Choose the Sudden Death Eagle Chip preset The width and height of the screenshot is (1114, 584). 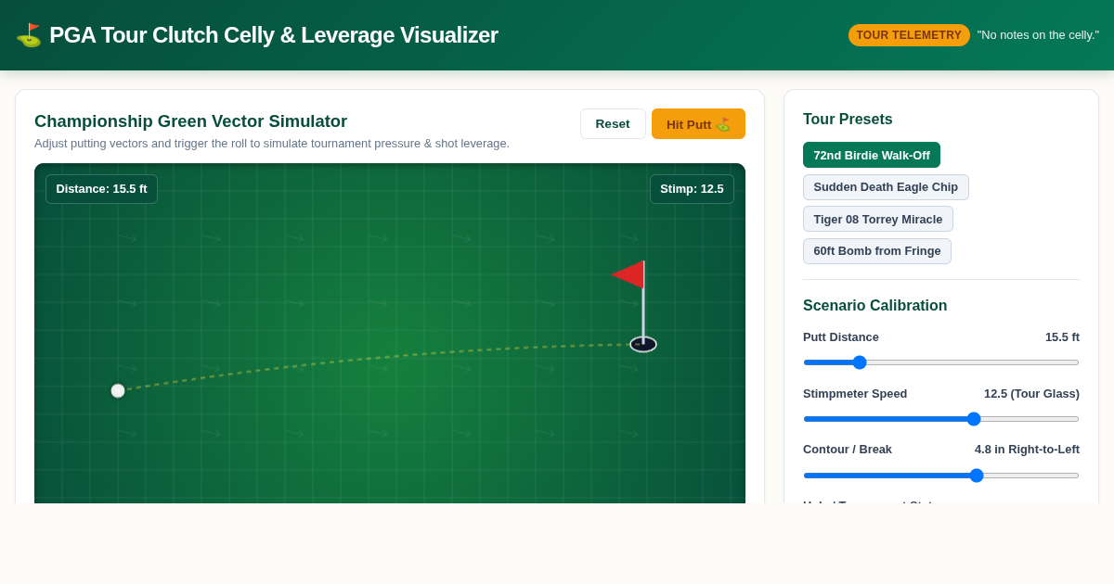pos(886,187)
